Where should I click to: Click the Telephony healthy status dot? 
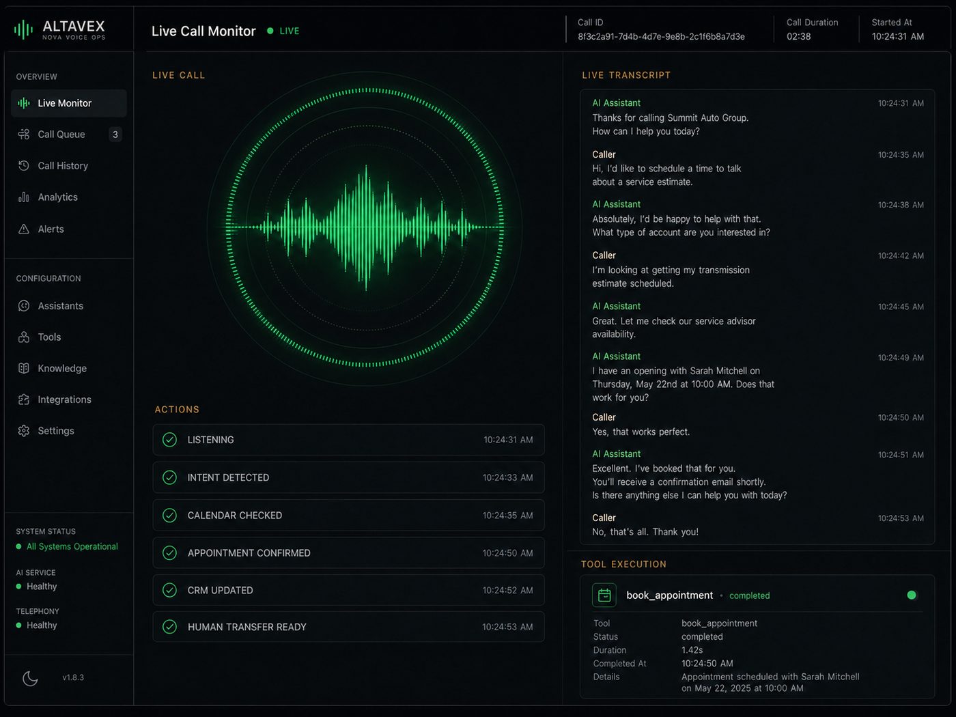[18, 625]
